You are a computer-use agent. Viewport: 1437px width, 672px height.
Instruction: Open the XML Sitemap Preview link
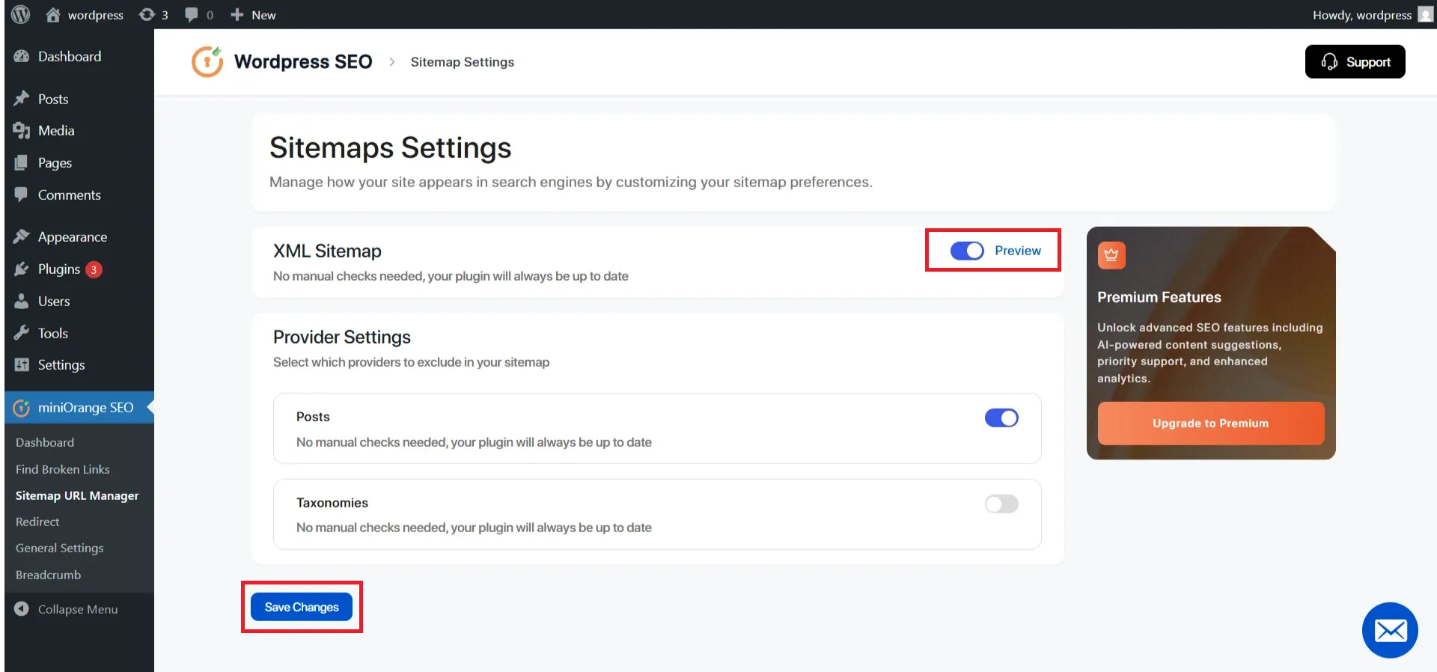pyautogui.click(x=1018, y=251)
